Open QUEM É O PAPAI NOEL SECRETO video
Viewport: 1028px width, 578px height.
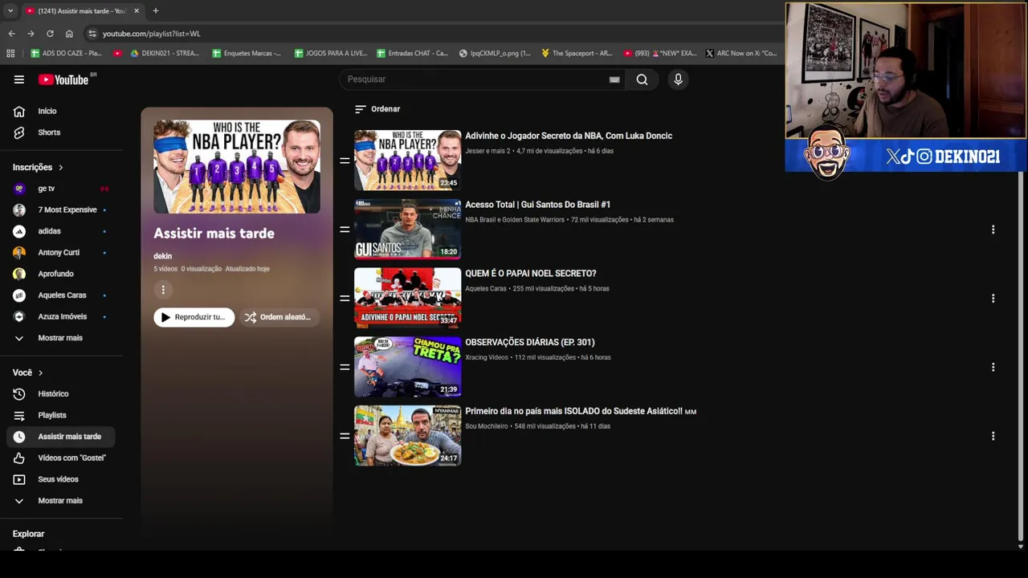tap(531, 274)
